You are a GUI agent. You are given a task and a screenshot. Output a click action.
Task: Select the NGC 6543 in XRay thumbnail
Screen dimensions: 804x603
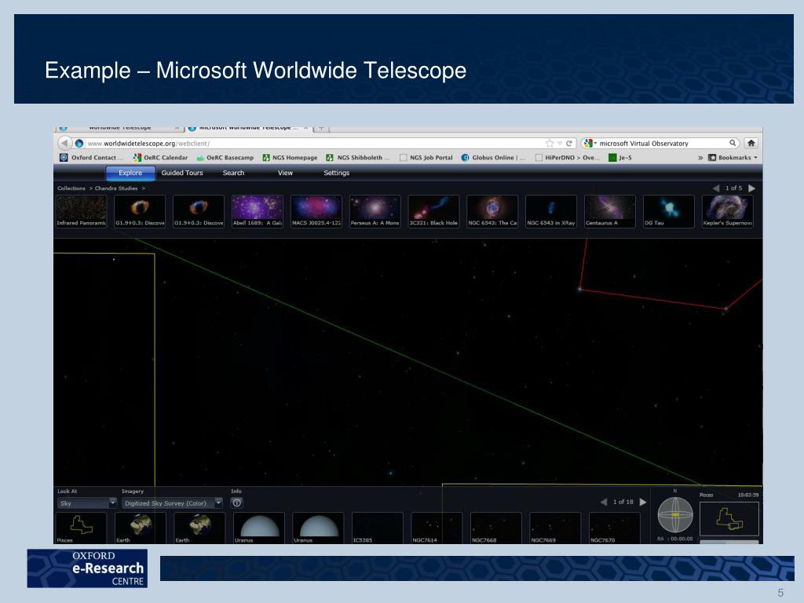551,211
